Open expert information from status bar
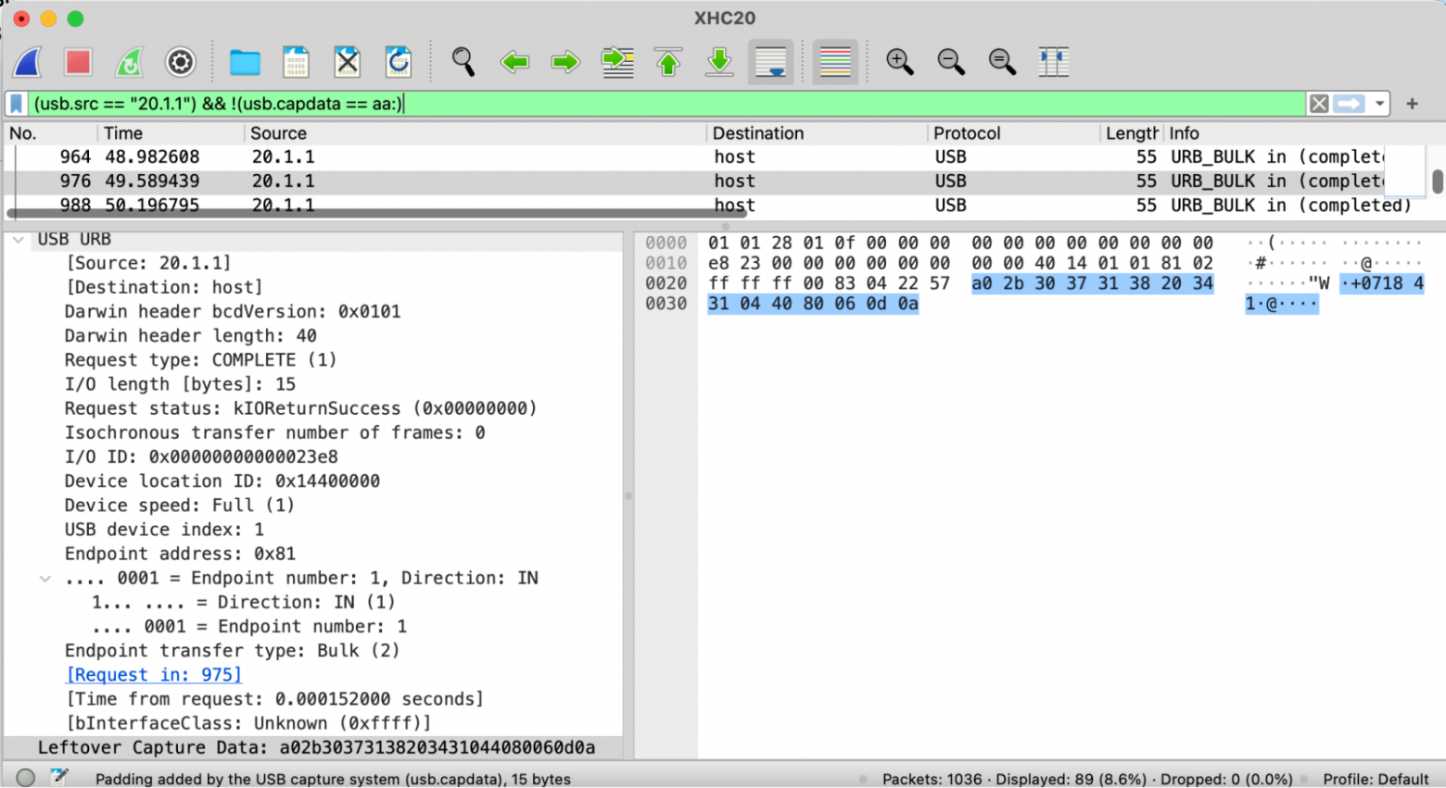This screenshot has height=788, width=1446. (26, 778)
